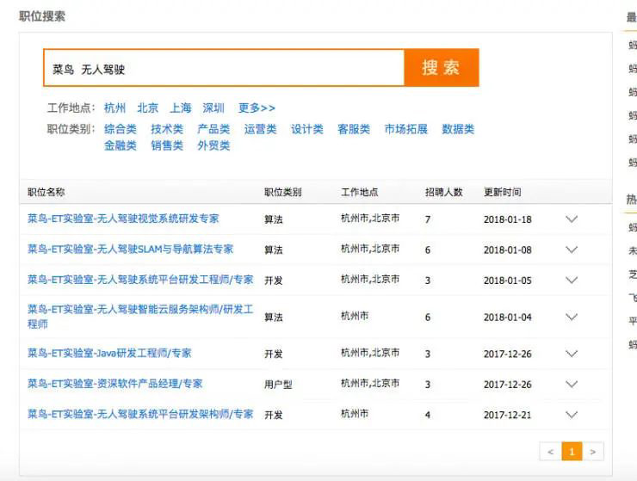The height and width of the screenshot is (481, 637).
Task: Select the 技术类 job category
Action: click(x=167, y=129)
